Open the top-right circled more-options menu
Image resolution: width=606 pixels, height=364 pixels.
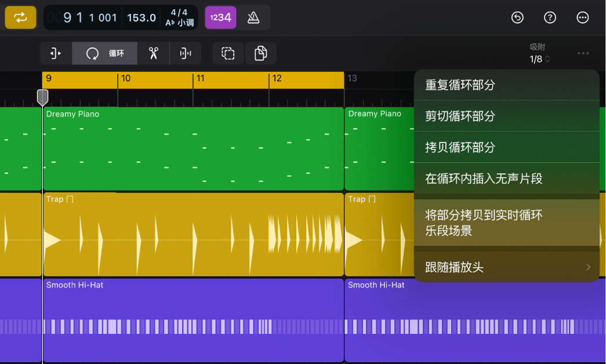582,17
